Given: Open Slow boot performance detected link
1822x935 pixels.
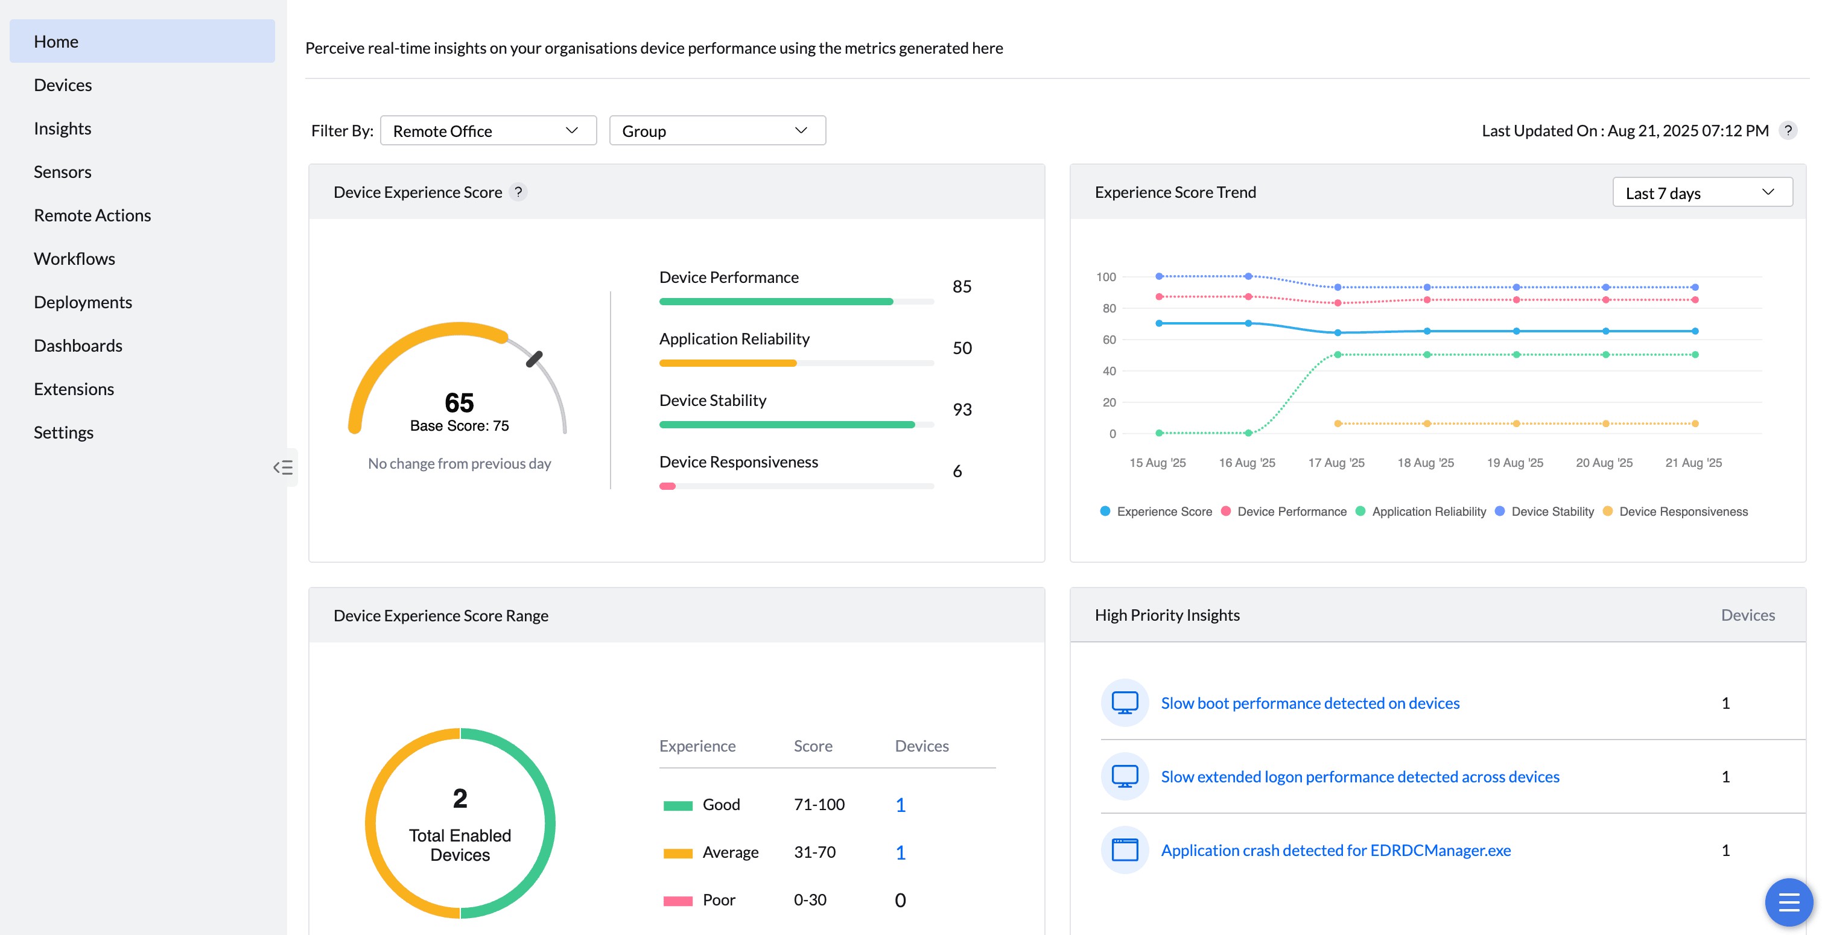Looking at the screenshot, I should click(1310, 703).
